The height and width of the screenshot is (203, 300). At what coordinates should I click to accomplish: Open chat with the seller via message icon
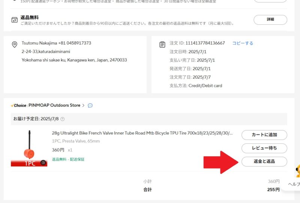click(90, 106)
